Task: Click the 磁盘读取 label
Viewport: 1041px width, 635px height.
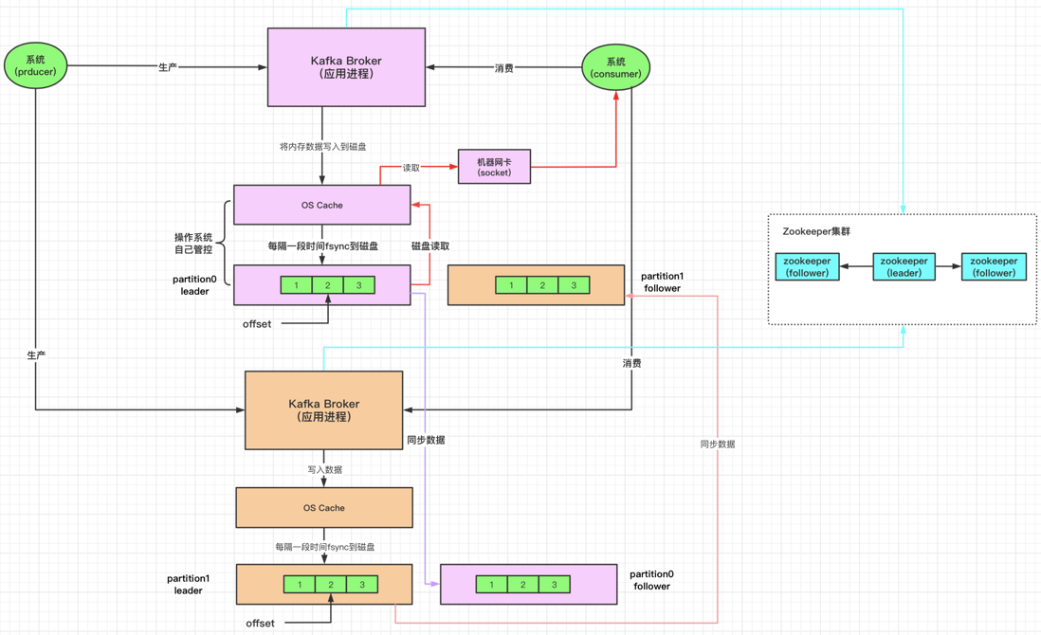Action: pos(430,246)
